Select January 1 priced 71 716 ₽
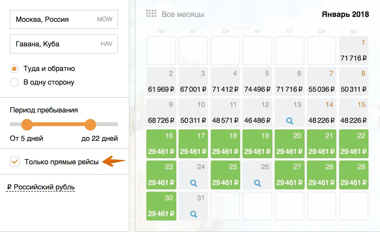Image resolution: width=380 pixels, height=232 pixels. pyautogui.click(x=354, y=50)
